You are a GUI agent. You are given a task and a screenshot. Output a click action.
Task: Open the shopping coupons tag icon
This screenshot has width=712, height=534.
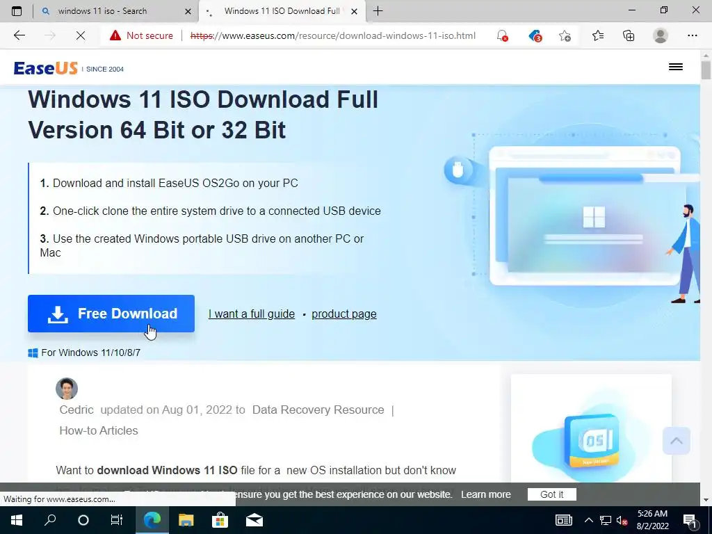[535, 35]
